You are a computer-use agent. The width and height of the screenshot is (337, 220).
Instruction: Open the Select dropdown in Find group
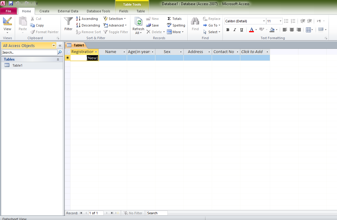coord(212,32)
